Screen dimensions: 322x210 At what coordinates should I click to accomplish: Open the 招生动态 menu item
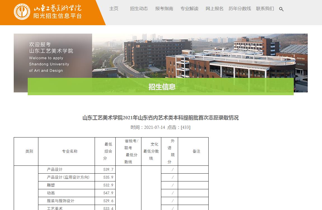tap(139, 9)
